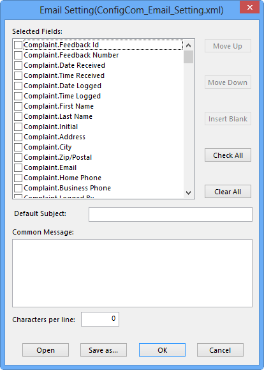This screenshot has width=264, height=370.
Task: Select the Complaint.Last Name label
Action: tap(58, 116)
